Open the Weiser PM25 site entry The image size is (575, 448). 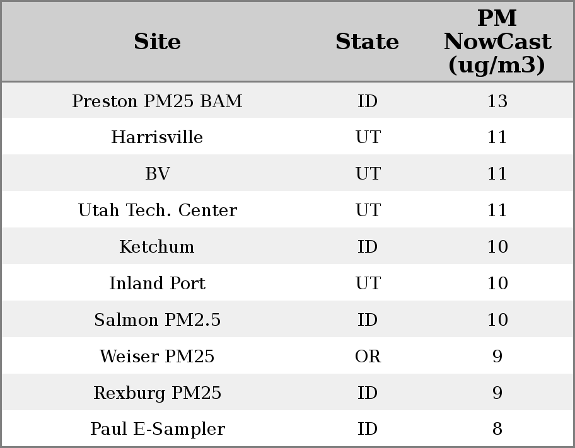[x=157, y=357]
